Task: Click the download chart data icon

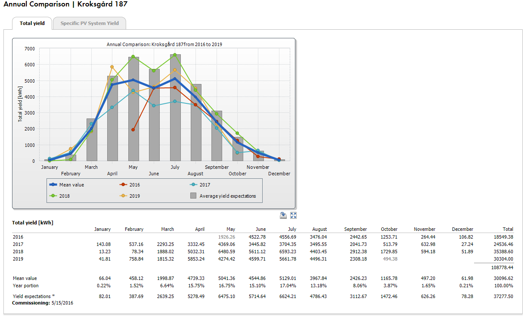Action: (283, 216)
